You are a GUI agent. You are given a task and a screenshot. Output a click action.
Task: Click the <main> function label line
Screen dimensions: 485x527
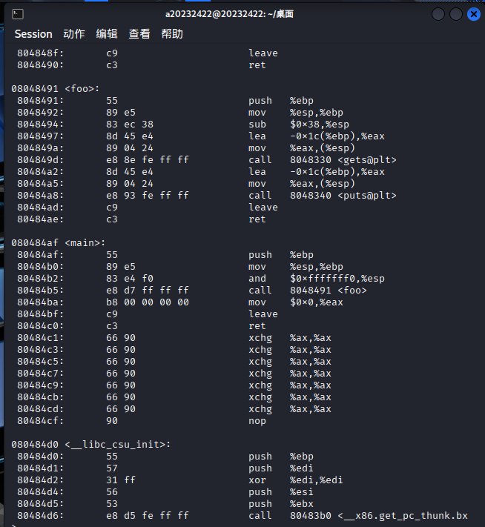(58, 242)
